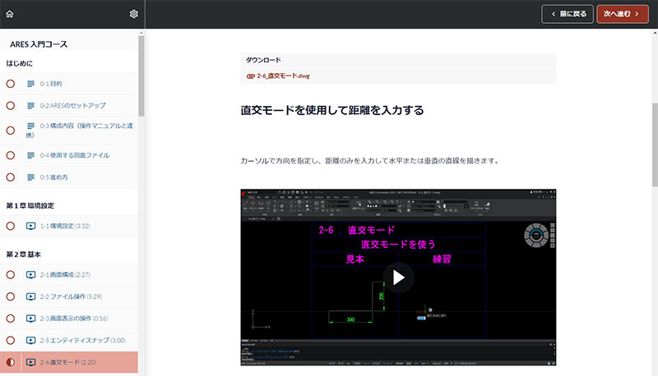Toggle completion circle for 0-4 使用する図面ファイル
Screen dimensions: 658x376
point(11,155)
